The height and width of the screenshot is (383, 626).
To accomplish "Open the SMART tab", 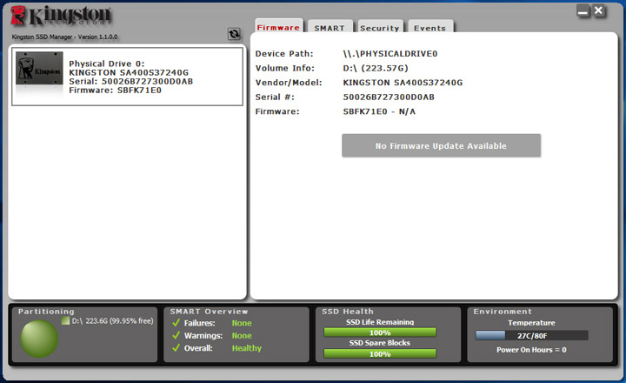I will tap(330, 27).
